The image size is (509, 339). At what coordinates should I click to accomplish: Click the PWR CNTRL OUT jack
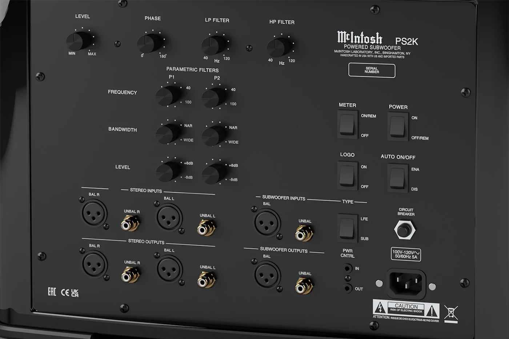click(x=348, y=288)
